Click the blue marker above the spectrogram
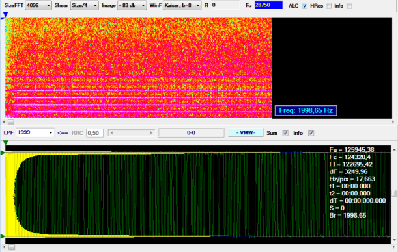The height and width of the screenshot is (252, 398). point(5,15)
